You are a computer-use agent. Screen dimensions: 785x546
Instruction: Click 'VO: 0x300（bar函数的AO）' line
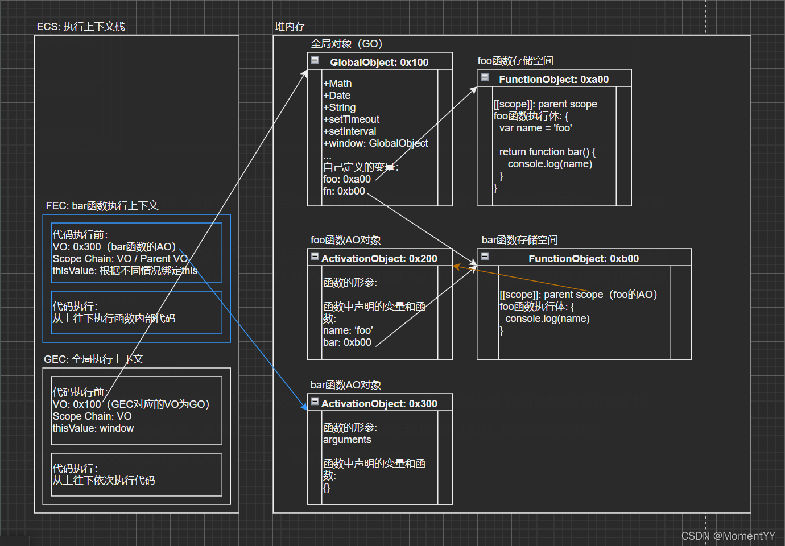(x=114, y=247)
